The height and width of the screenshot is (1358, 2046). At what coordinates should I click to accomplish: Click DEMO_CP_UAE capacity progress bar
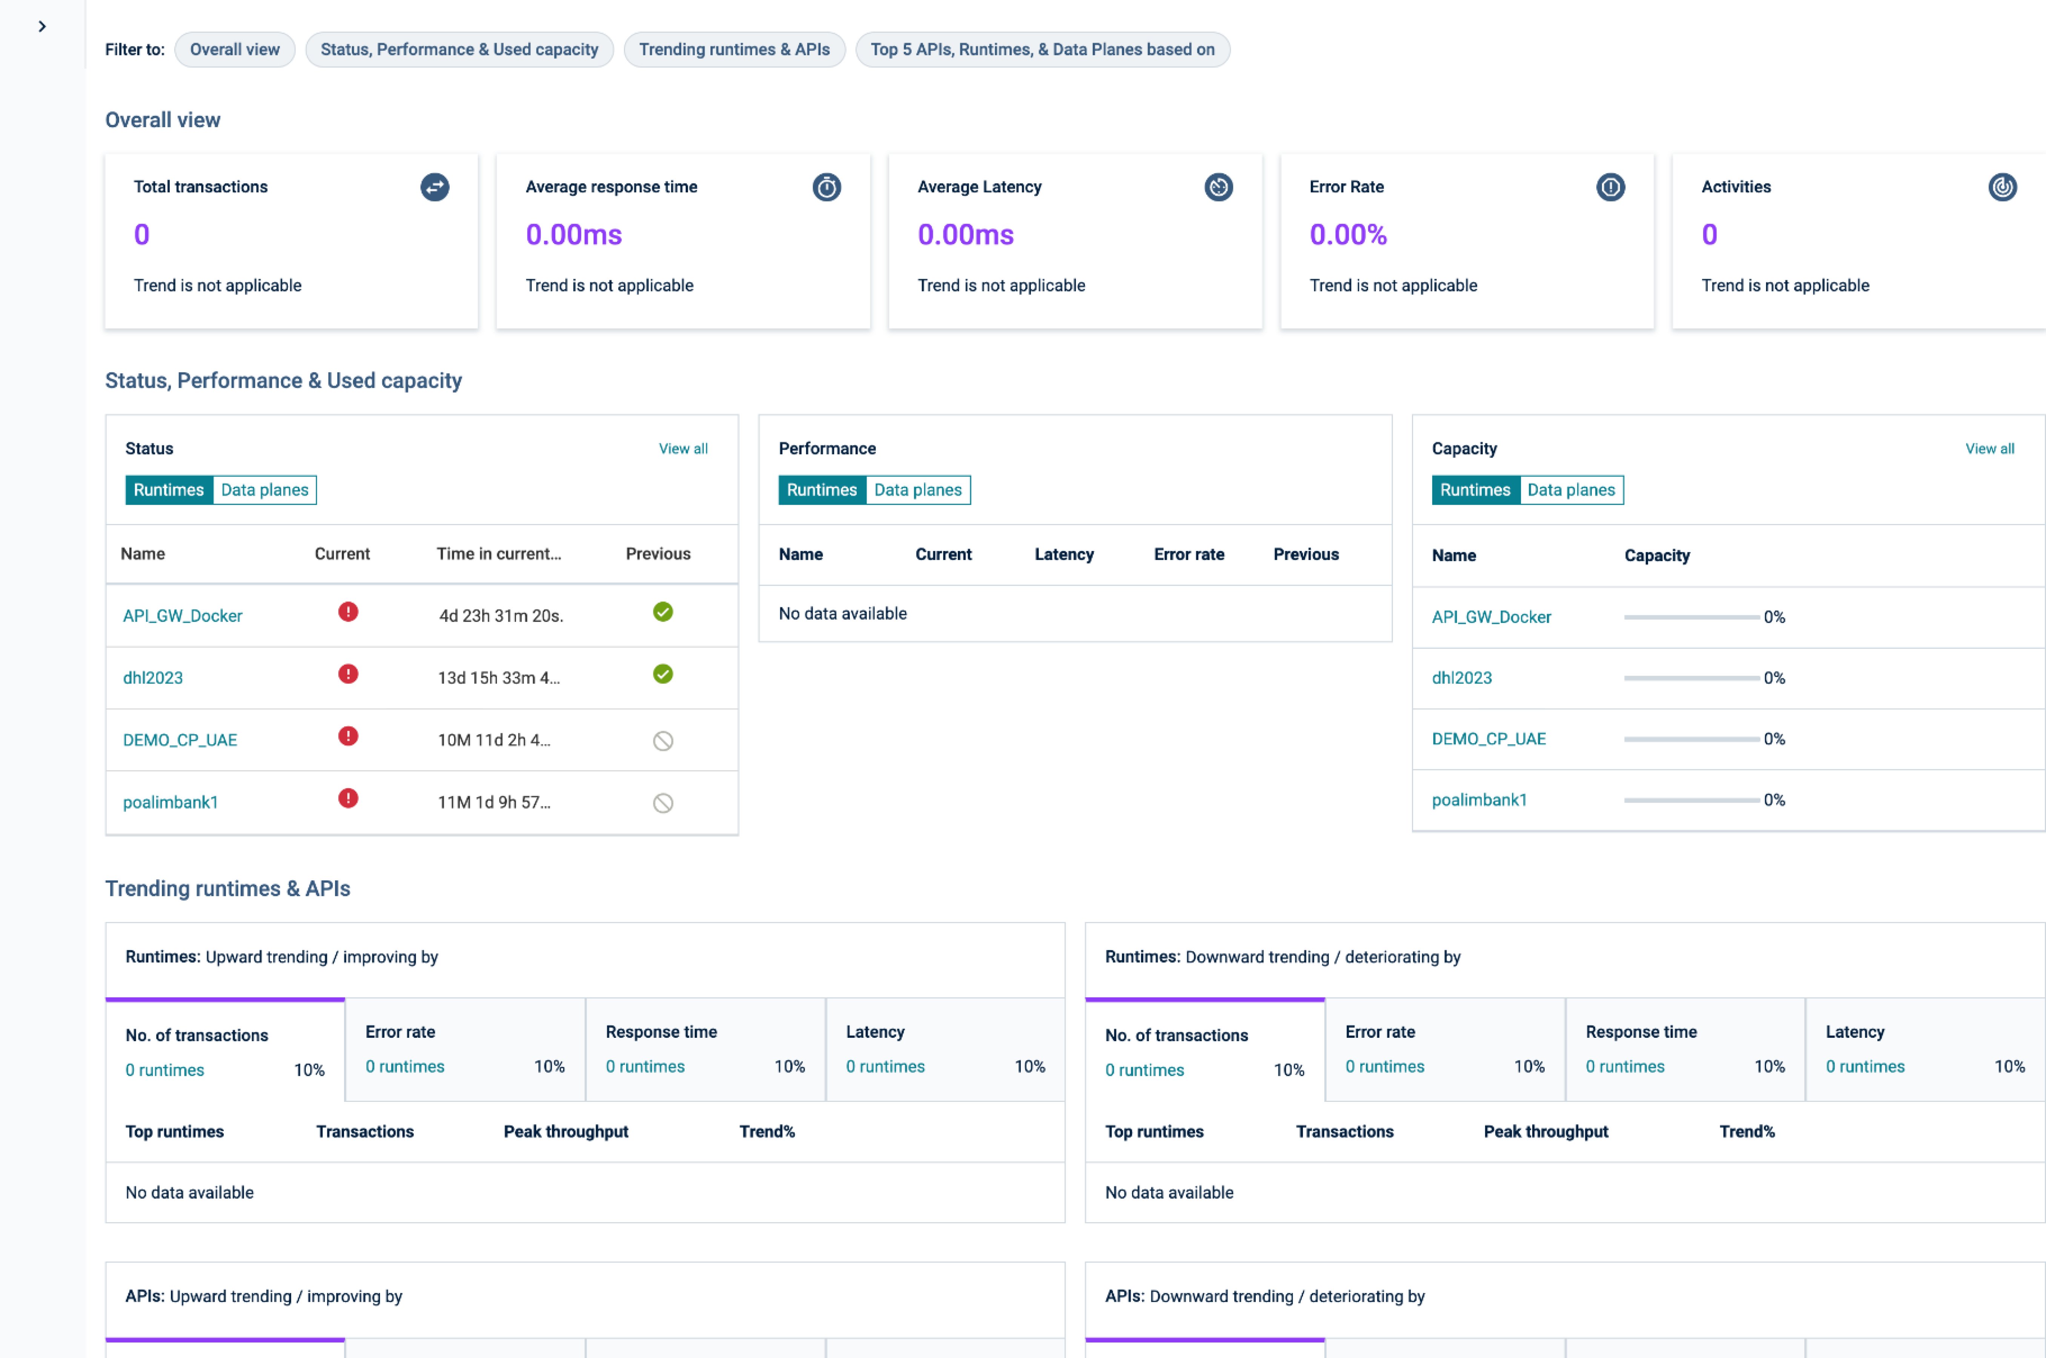[1692, 740]
